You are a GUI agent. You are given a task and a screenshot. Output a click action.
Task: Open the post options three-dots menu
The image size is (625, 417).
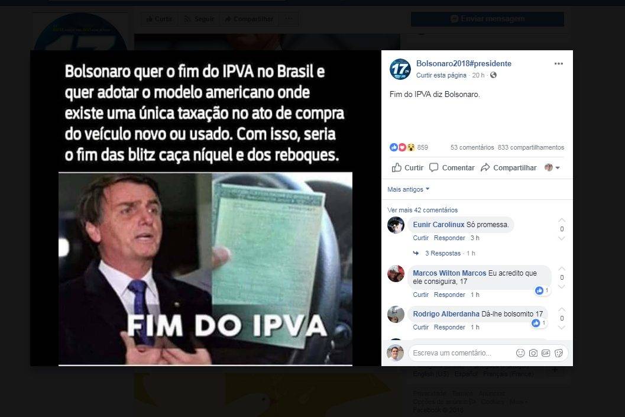[558, 64]
